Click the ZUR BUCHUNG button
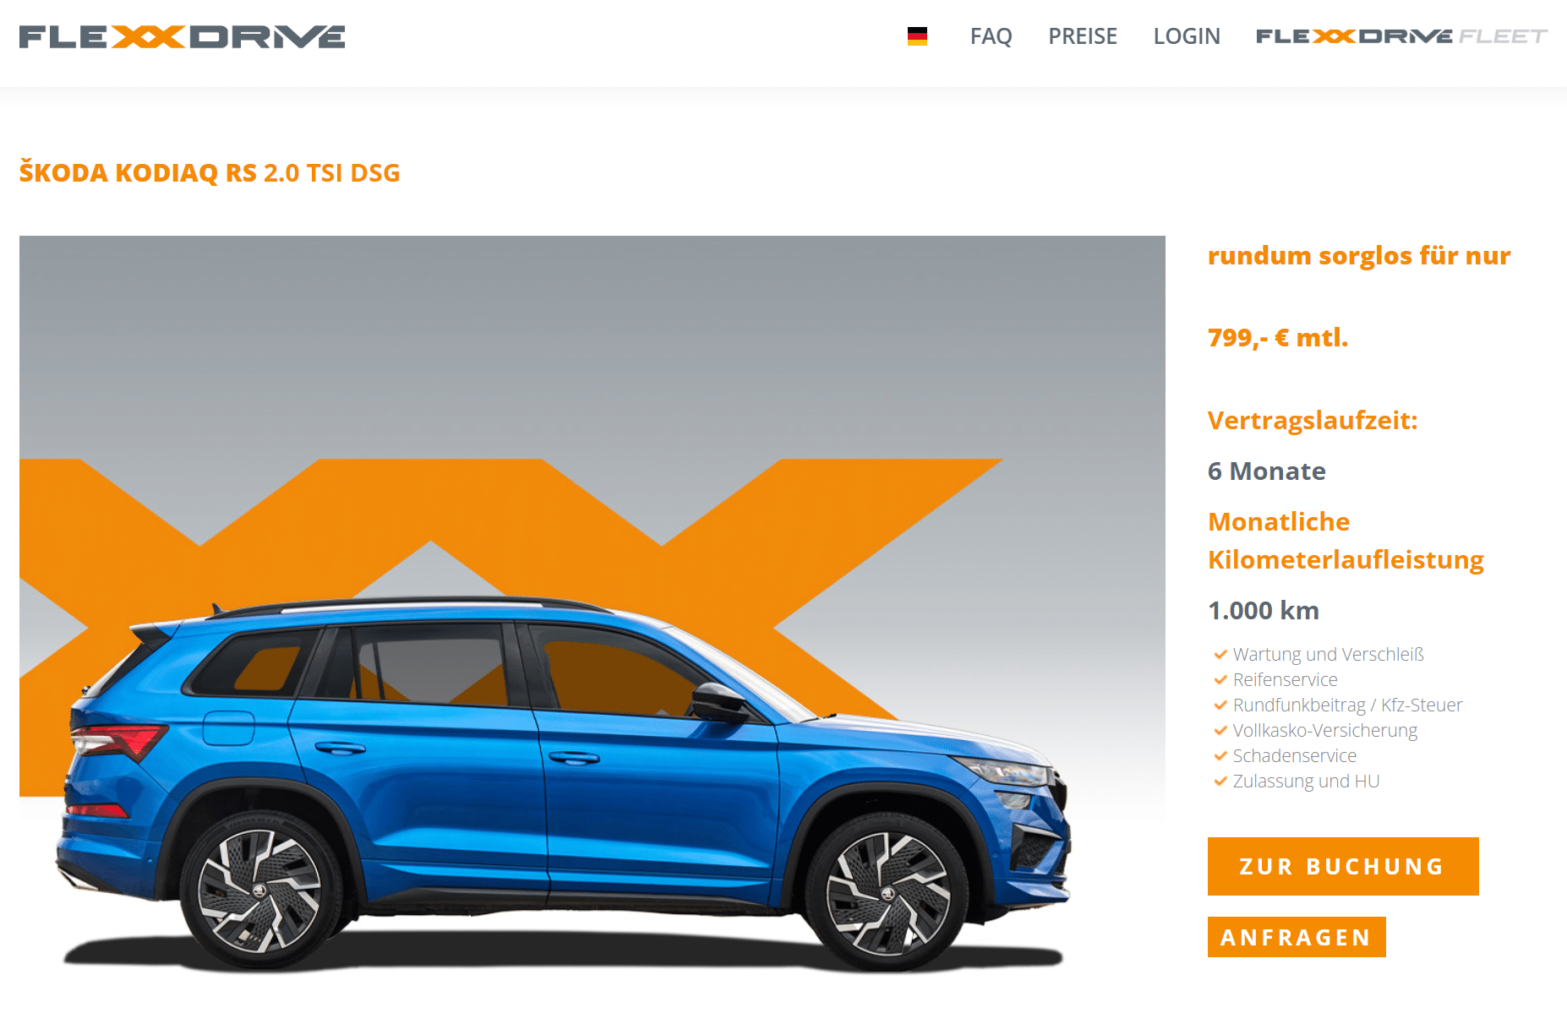Viewport: 1567px width, 1024px height. click(x=1343, y=866)
